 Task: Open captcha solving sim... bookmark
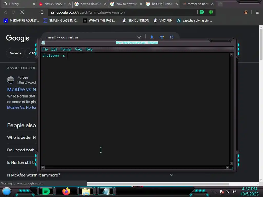[194, 21]
